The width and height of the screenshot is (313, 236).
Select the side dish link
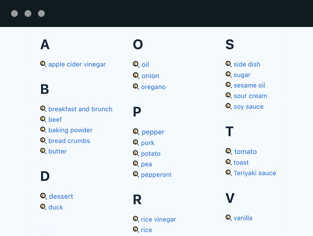[247, 64]
